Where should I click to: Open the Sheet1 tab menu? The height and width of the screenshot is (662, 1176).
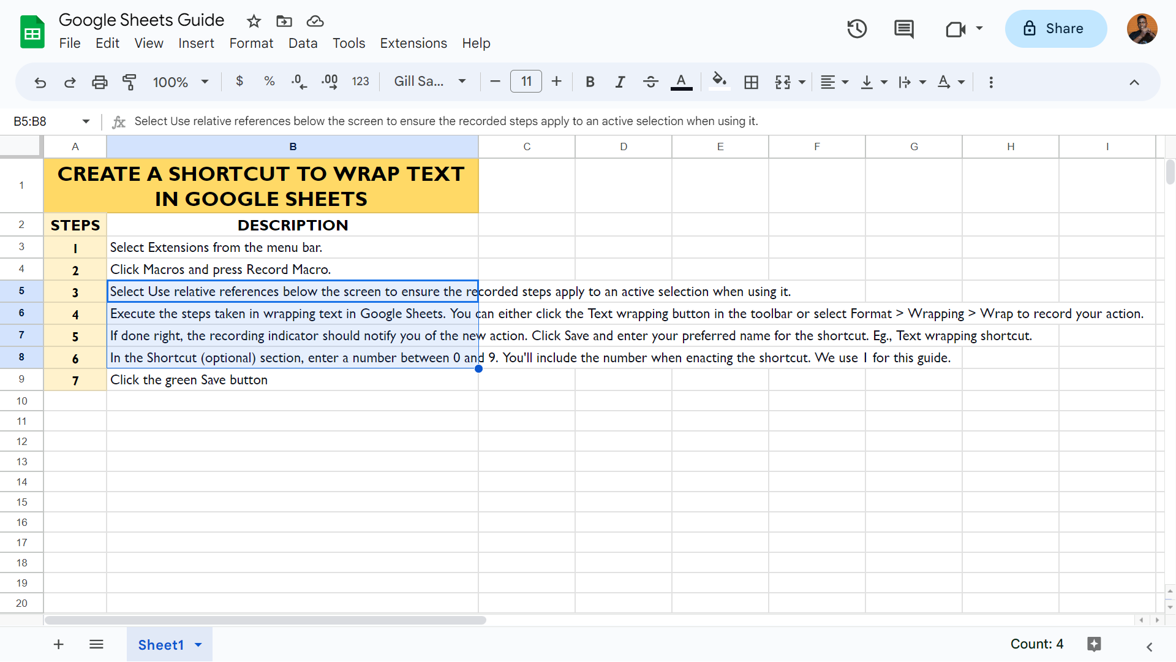(198, 645)
